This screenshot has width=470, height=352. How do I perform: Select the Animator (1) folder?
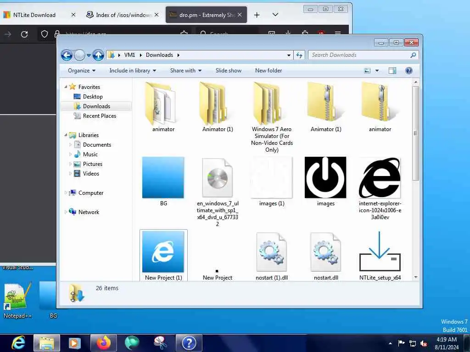(x=218, y=107)
